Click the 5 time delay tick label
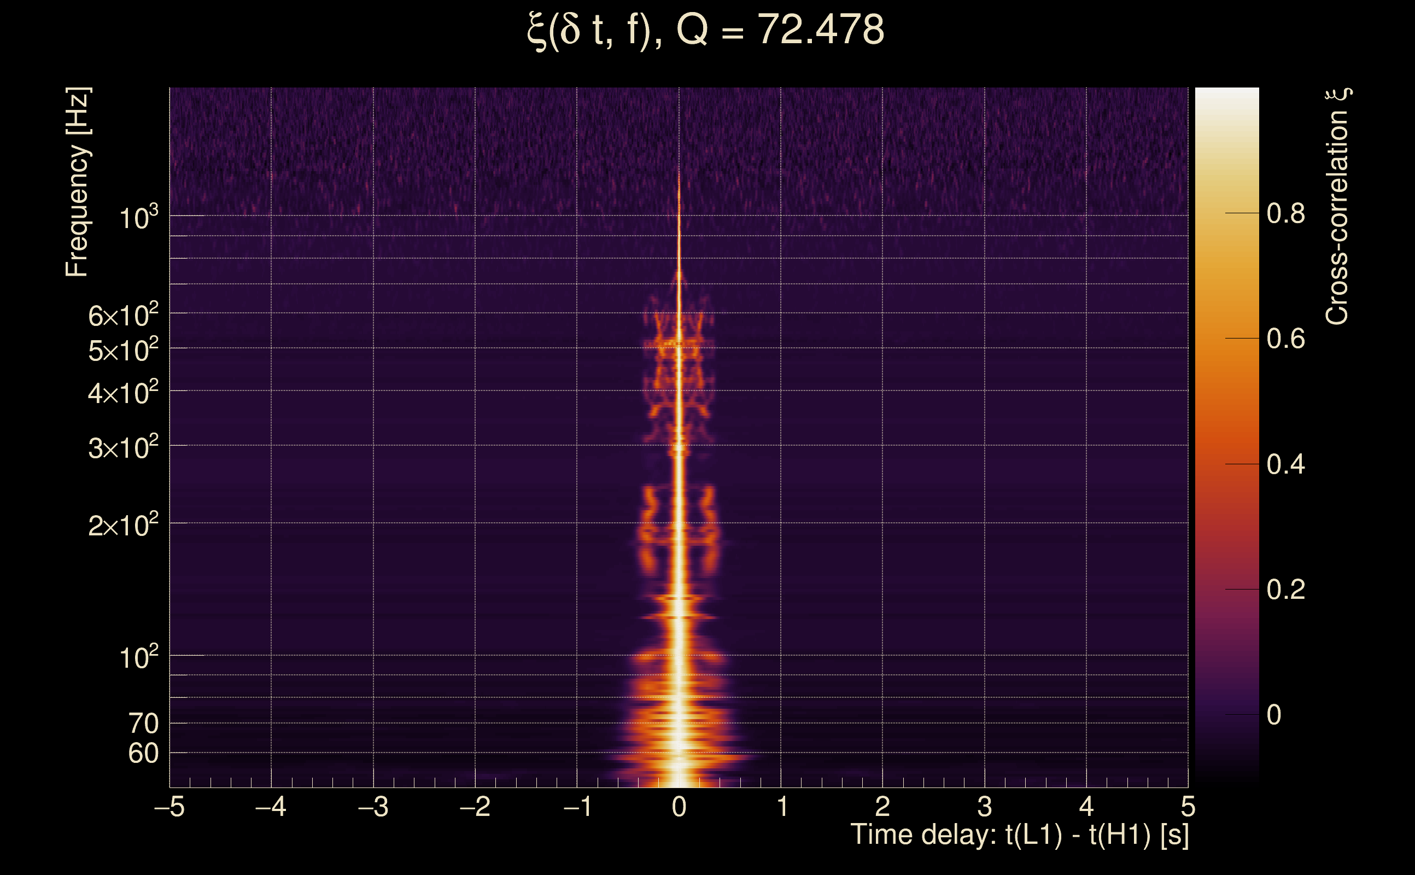1415x875 pixels. [1188, 807]
